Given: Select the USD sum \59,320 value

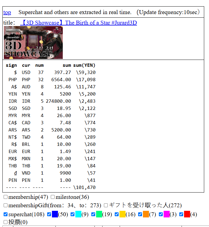Looking at the screenshot, I should tap(86, 72).
